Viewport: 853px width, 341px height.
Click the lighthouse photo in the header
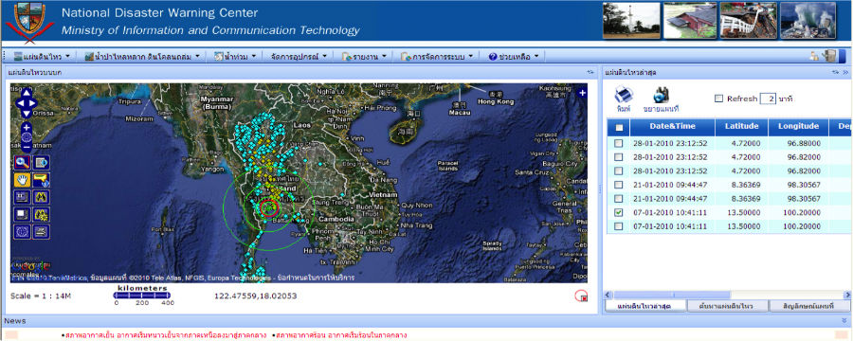point(631,21)
